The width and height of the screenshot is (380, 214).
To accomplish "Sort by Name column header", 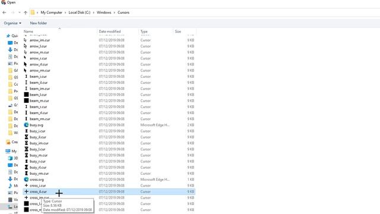I will (28, 32).
